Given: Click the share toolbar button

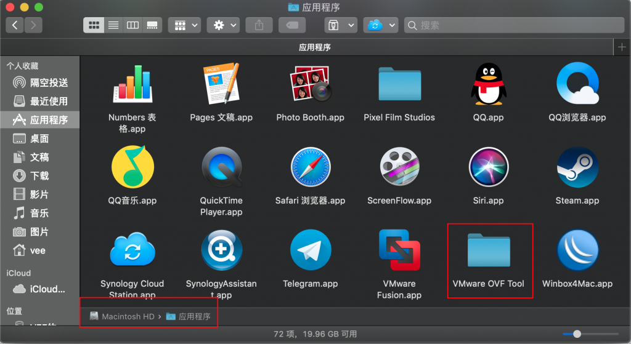Looking at the screenshot, I should [x=259, y=25].
